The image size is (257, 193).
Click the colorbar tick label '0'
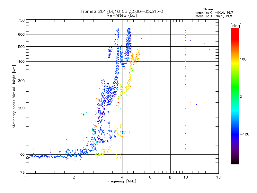(241, 96)
